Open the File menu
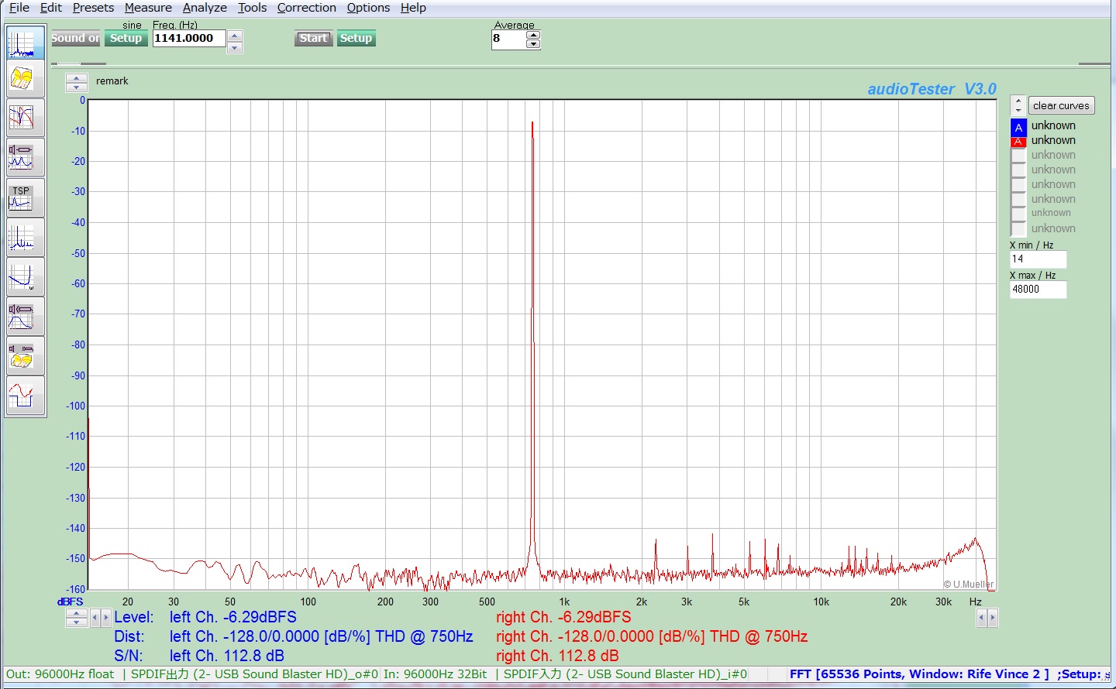 tap(19, 8)
